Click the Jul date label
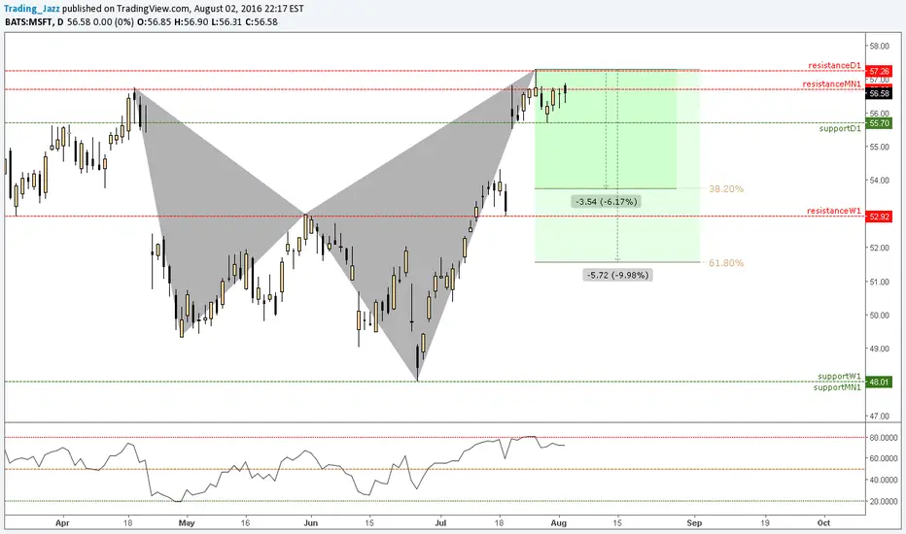 tap(441, 523)
